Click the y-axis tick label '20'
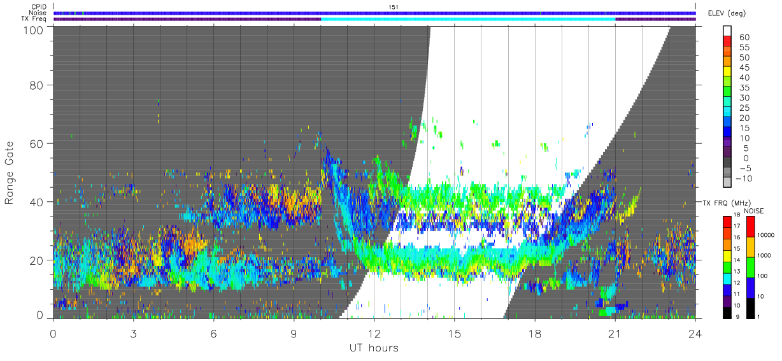Viewport: 782px width, 361px height. (x=37, y=260)
